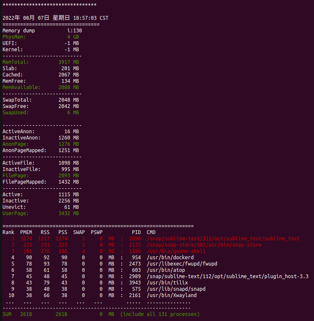314x321 pixels.
Task: Click the 'MemFree:' label
Action: [14, 81]
